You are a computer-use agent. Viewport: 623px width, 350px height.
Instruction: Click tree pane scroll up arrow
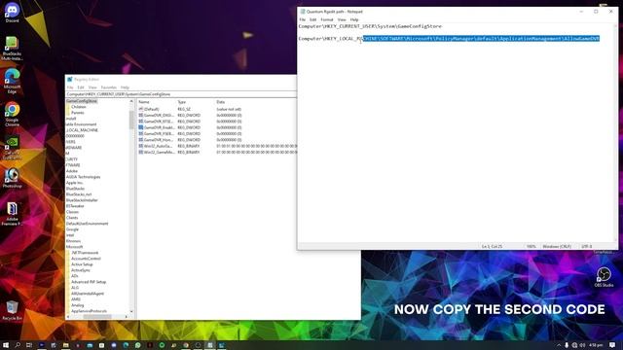[131, 101]
